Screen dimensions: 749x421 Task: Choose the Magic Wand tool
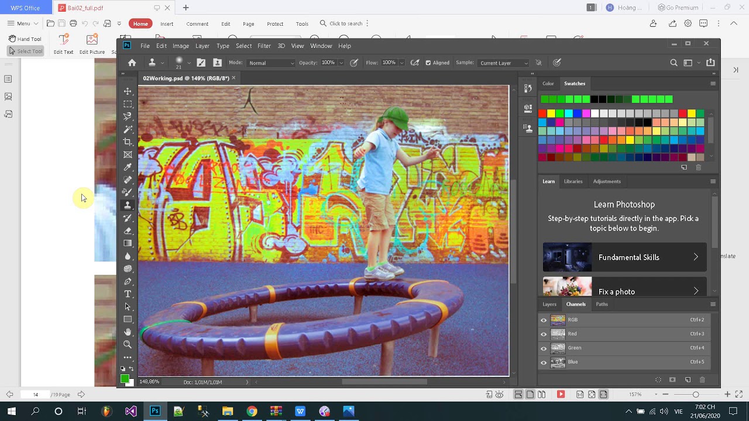(x=128, y=129)
